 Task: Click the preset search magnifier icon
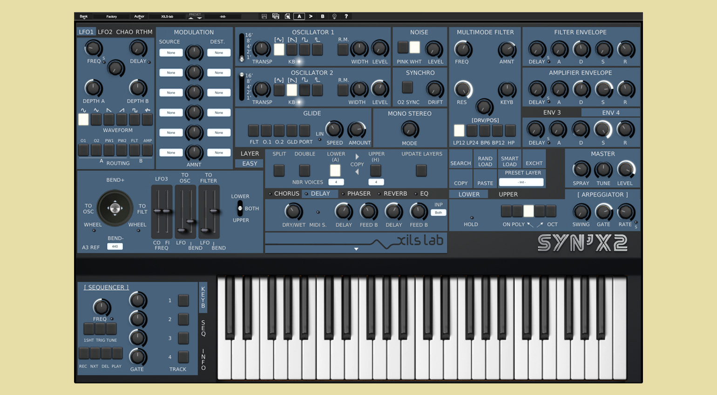tap(287, 16)
